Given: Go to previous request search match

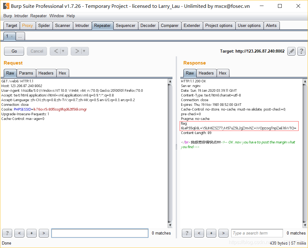Looking at the screenshot, I should [19, 233].
